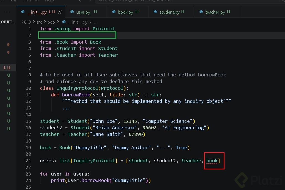
Task: Click the pin icon on __init__.py tab
Action: 60,12
